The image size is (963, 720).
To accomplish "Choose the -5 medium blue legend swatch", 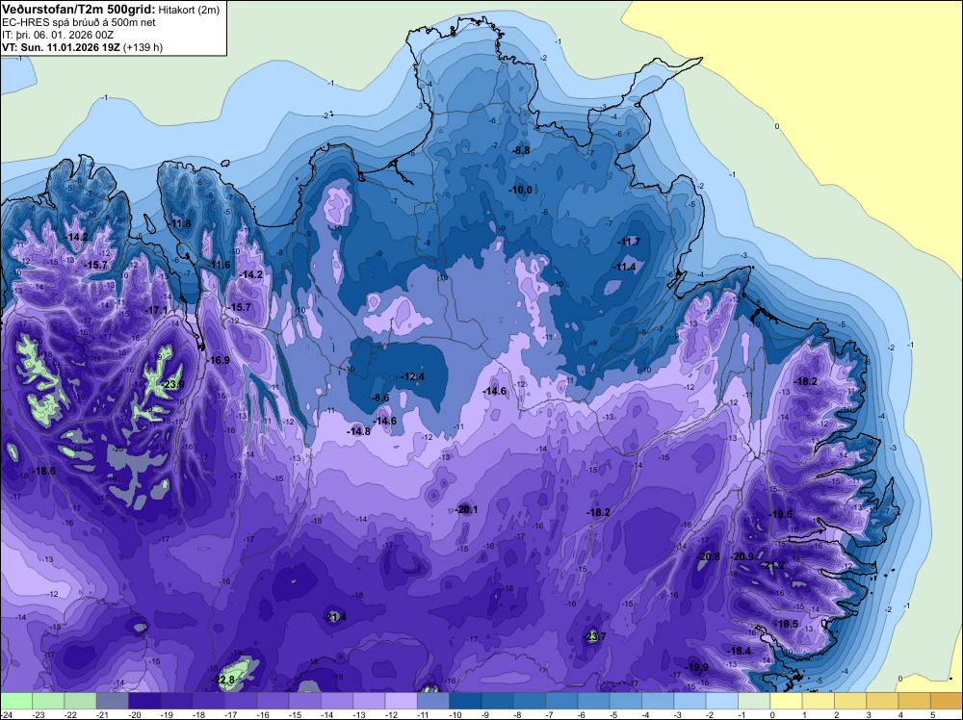I will pos(626,701).
